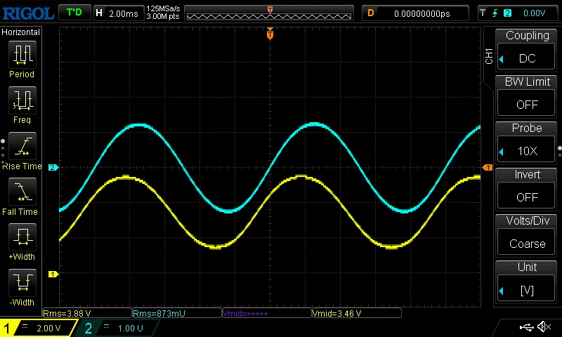Select the +Width measurement icon
Image resolution: width=562 pixels, height=337 pixels.
point(22,238)
